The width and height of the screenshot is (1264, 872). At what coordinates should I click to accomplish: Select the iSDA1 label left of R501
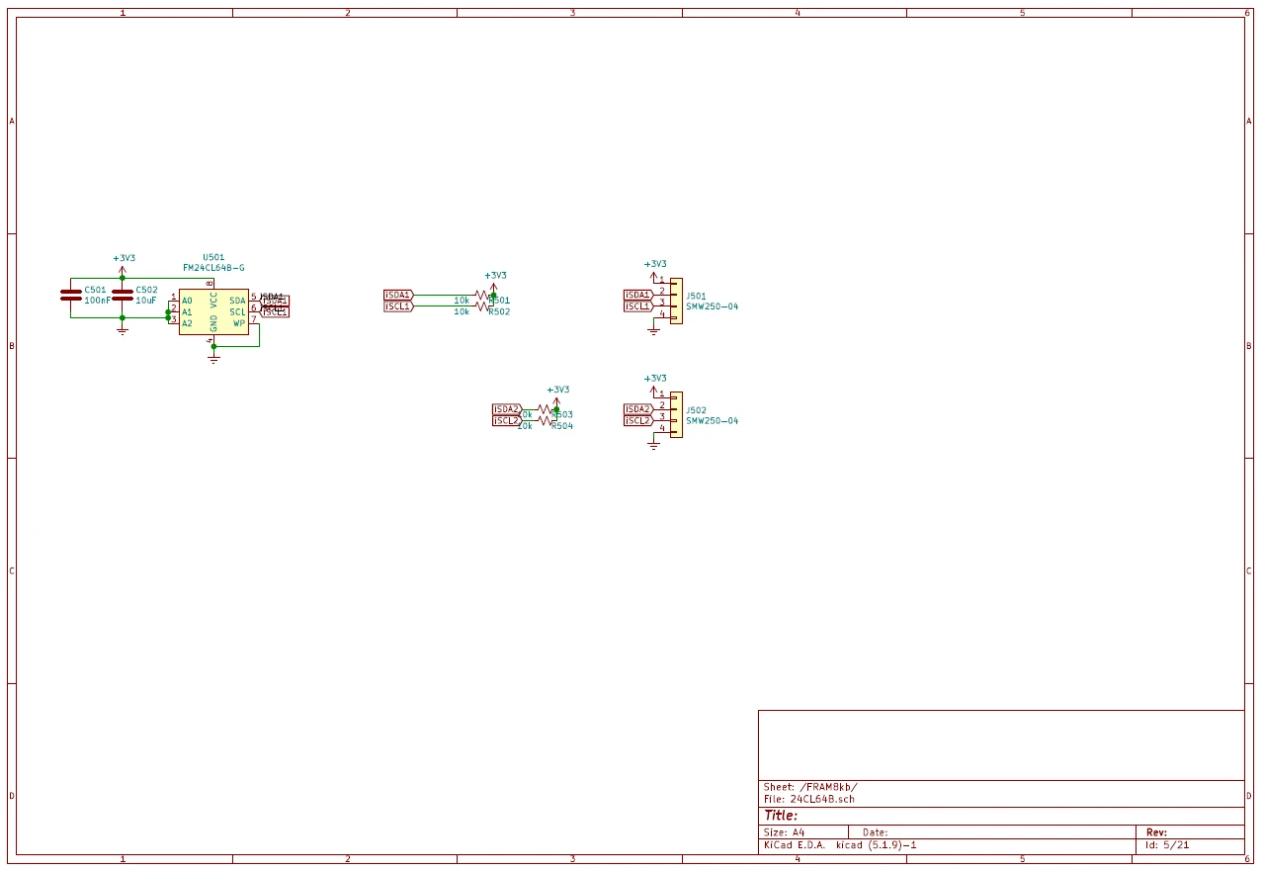(x=398, y=295)
